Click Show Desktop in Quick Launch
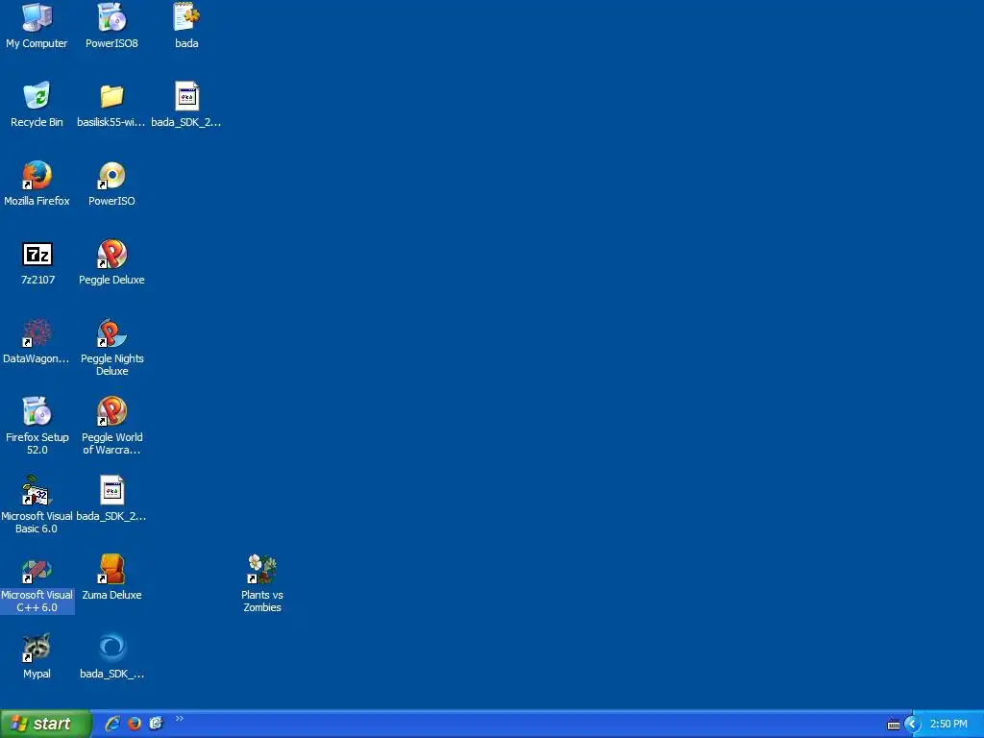This screenshot has height=738, width=984. point(156,724)
